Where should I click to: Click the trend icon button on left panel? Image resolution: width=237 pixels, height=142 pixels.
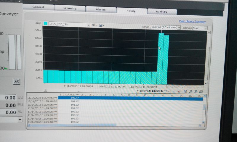click(16, 81)
